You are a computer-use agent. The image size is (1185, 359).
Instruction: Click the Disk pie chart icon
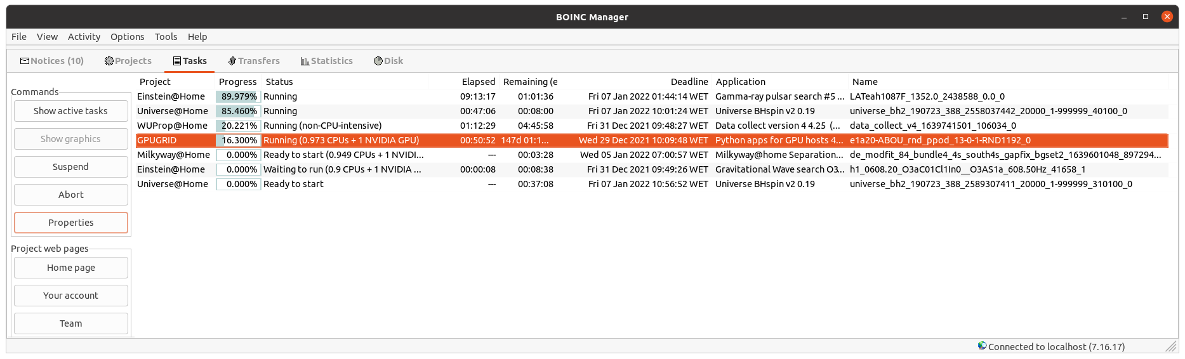[378, 61]
